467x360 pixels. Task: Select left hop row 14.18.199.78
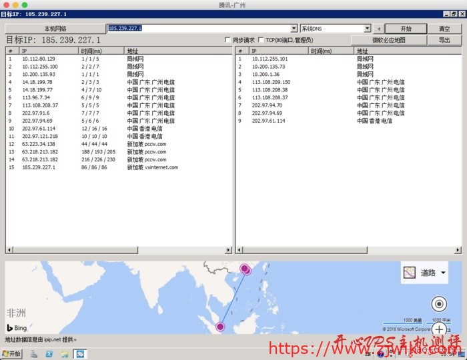pyautogui.click(x=119, y=82)
